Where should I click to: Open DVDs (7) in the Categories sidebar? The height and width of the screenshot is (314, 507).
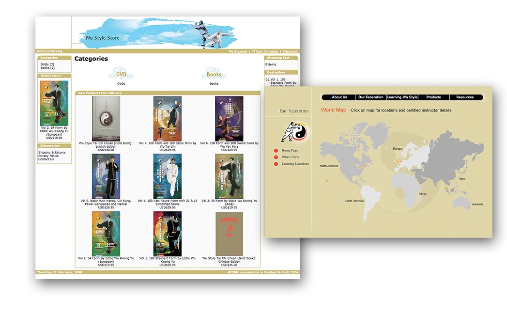coord(47,64)
